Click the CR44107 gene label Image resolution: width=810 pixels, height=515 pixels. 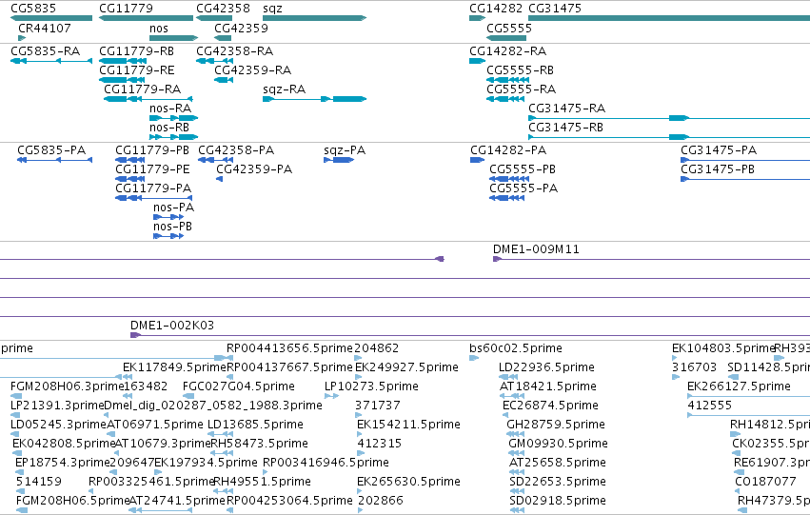click(x=45, y=29)
